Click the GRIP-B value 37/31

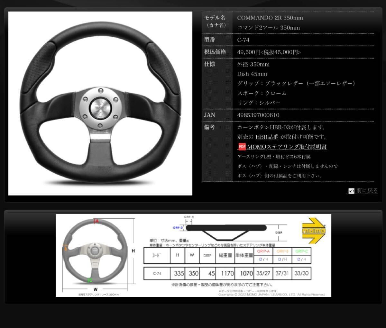coord(282,273)
